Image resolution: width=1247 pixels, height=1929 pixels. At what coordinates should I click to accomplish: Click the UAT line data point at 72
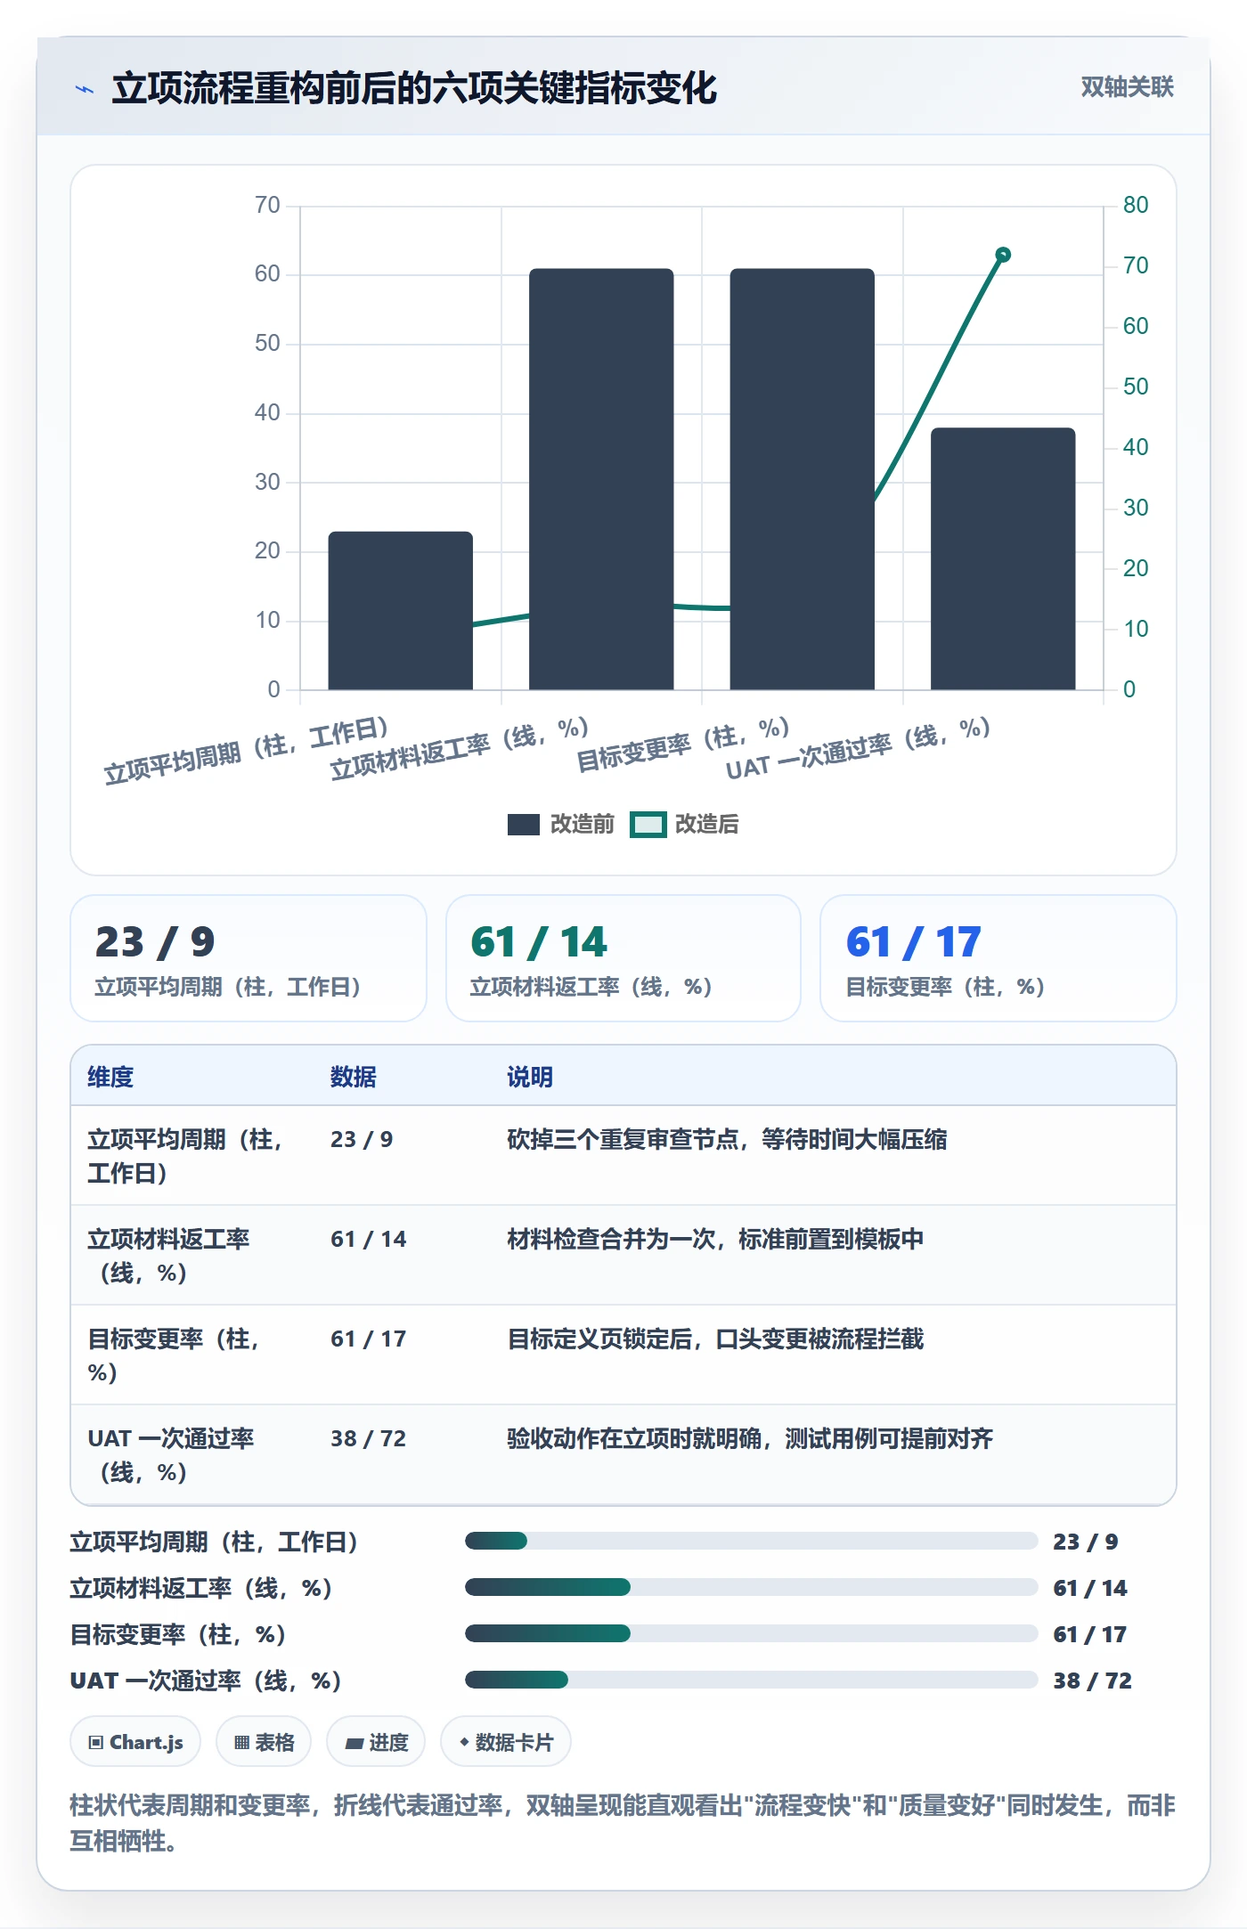click(1003, 255)
